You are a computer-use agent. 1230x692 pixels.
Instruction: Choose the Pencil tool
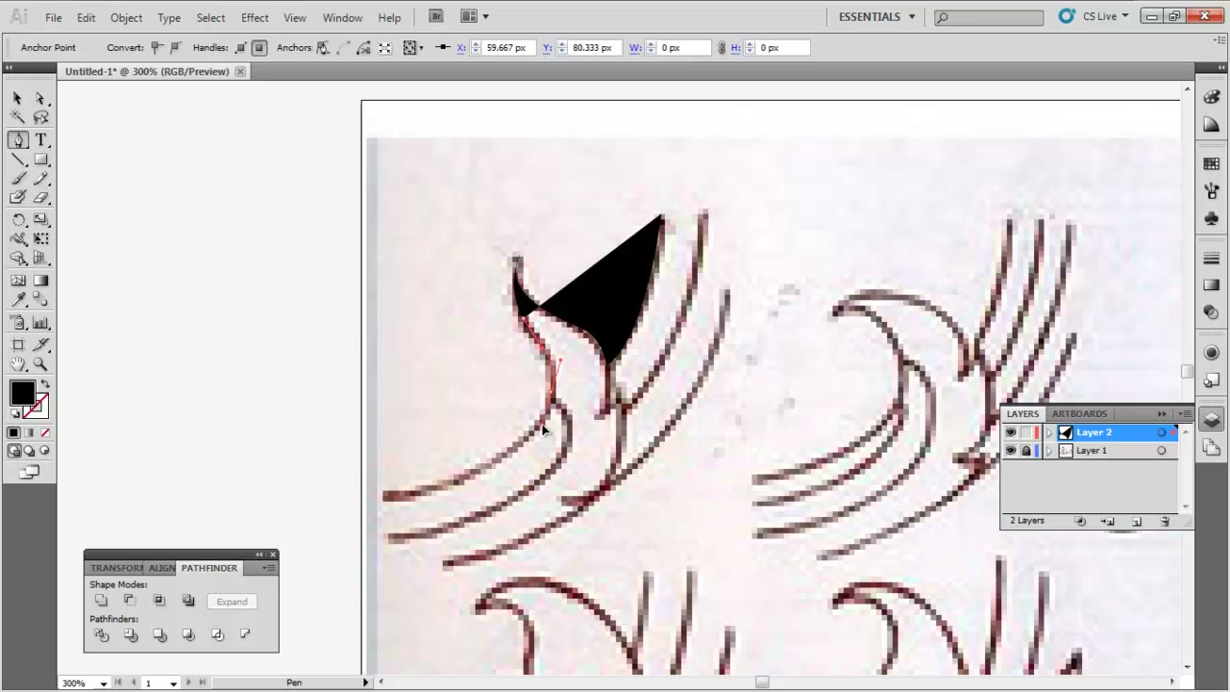40,179
